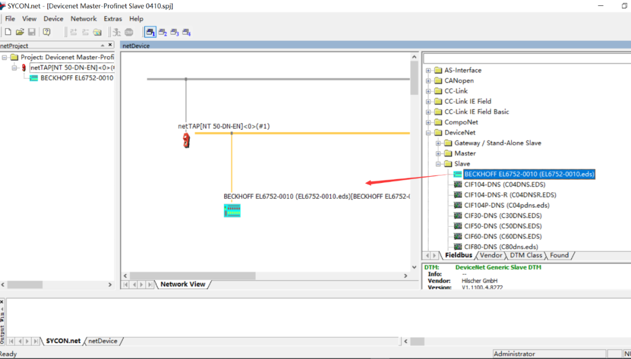Close the netProject panel

point(109,45)
